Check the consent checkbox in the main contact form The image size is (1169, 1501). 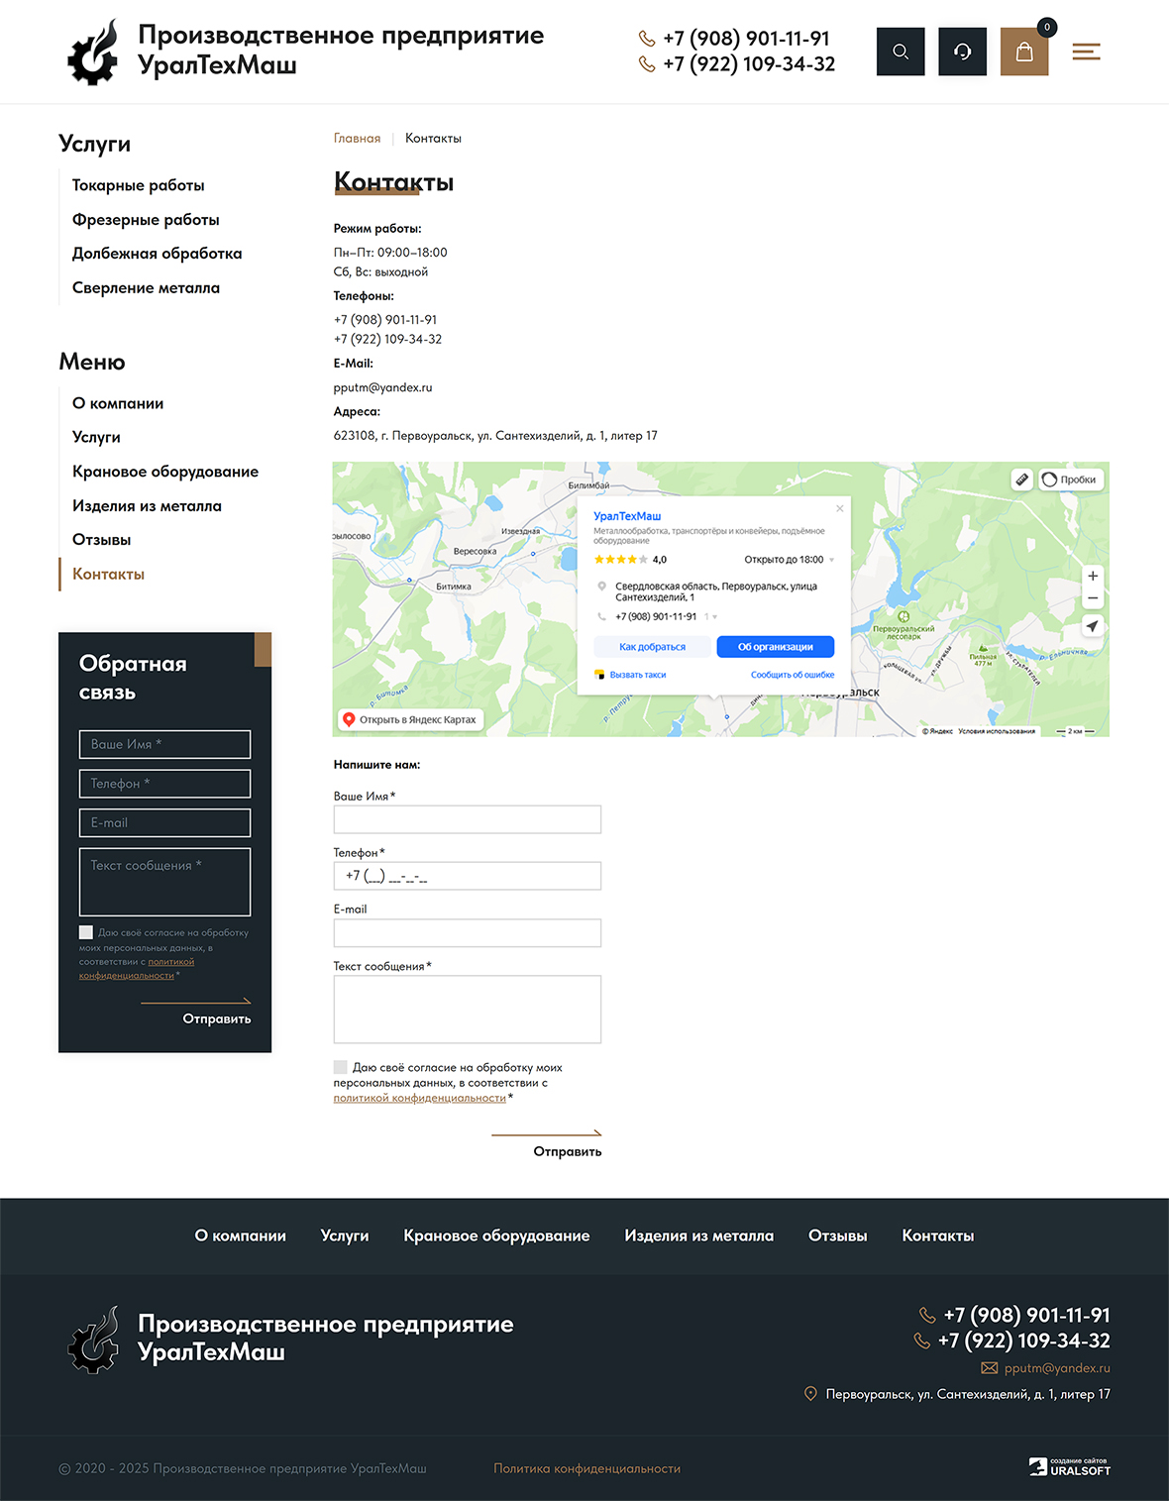tap(341, 1067)
